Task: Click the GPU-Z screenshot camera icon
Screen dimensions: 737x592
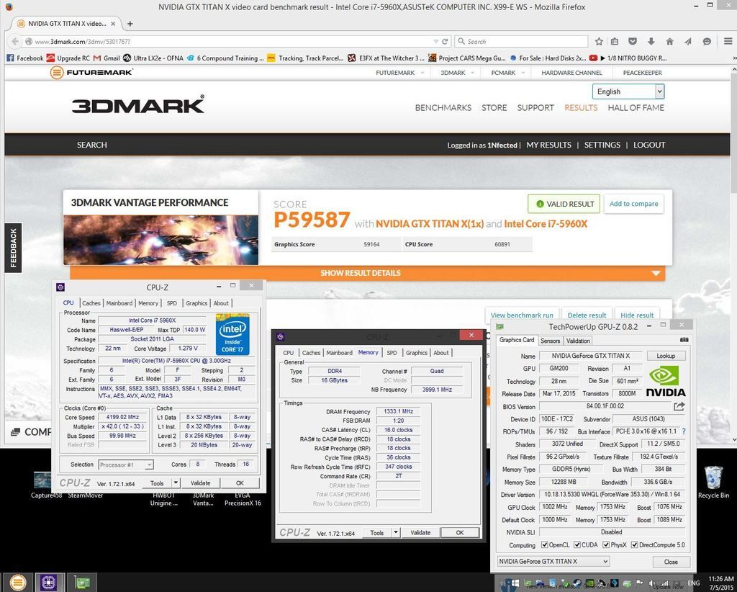Action: coord(684,339)
